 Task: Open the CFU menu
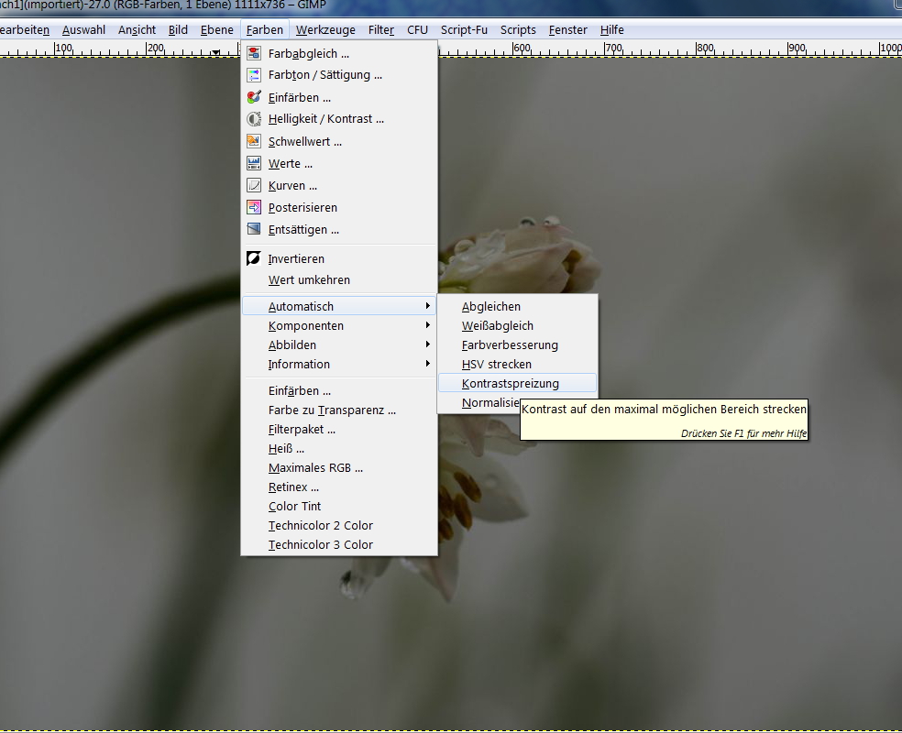pyautogui.click(x=417, y=30)
